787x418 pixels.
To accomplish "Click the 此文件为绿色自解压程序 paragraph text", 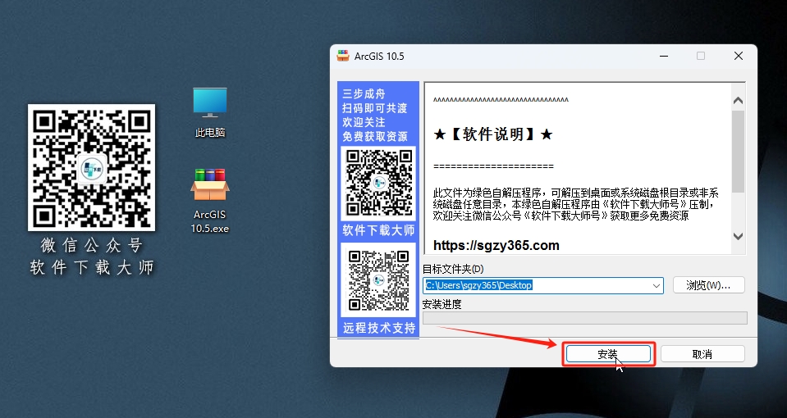I will point(576,204).
